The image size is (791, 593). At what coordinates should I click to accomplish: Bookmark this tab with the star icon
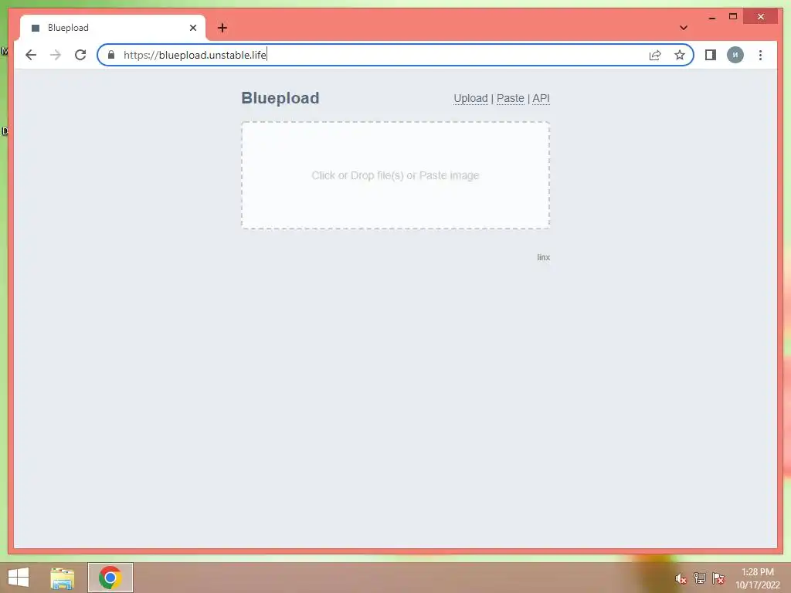coord(680,55)
